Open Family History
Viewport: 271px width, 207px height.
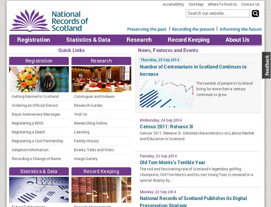[x=86, y=141]
